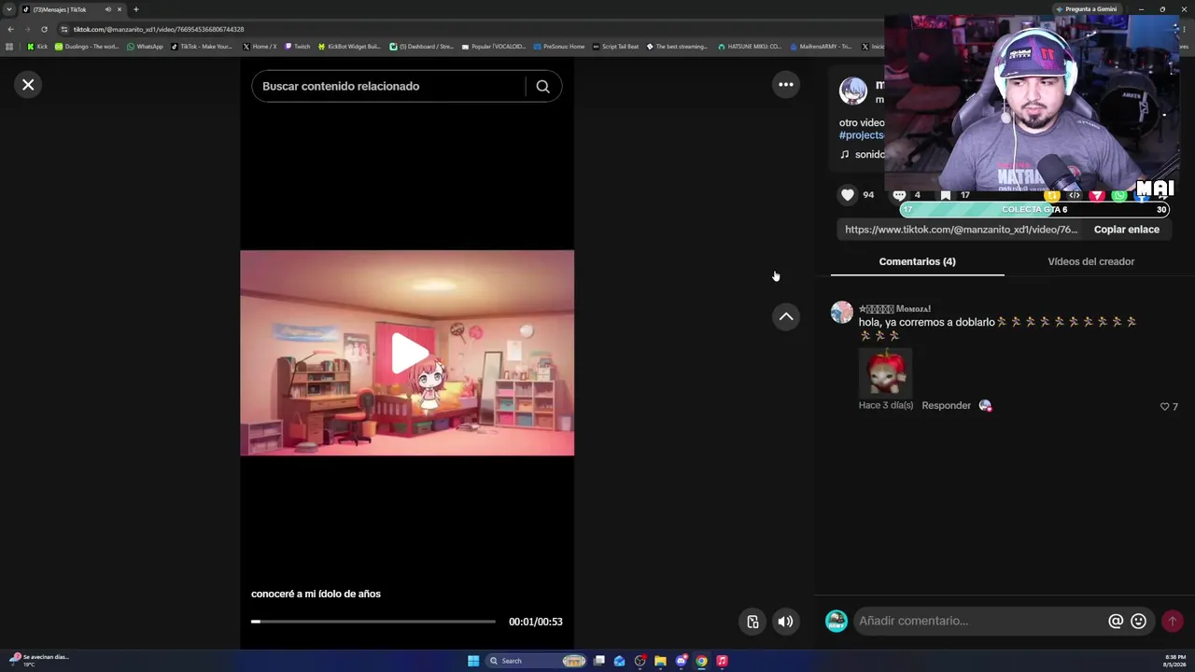Viewport: 1195px width, 672px height.
Task: Like the video with the heart icon
Action: click(848, 194)
